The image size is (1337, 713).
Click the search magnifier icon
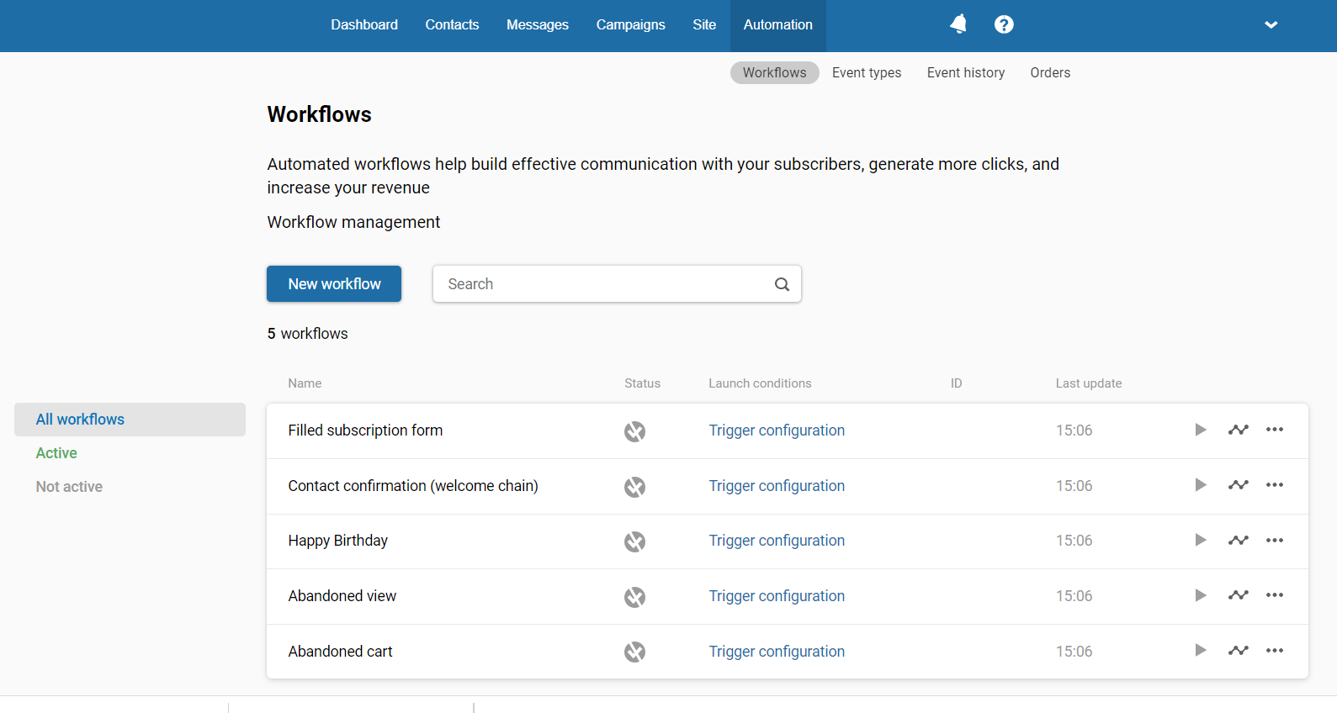(x=782, y=284)
